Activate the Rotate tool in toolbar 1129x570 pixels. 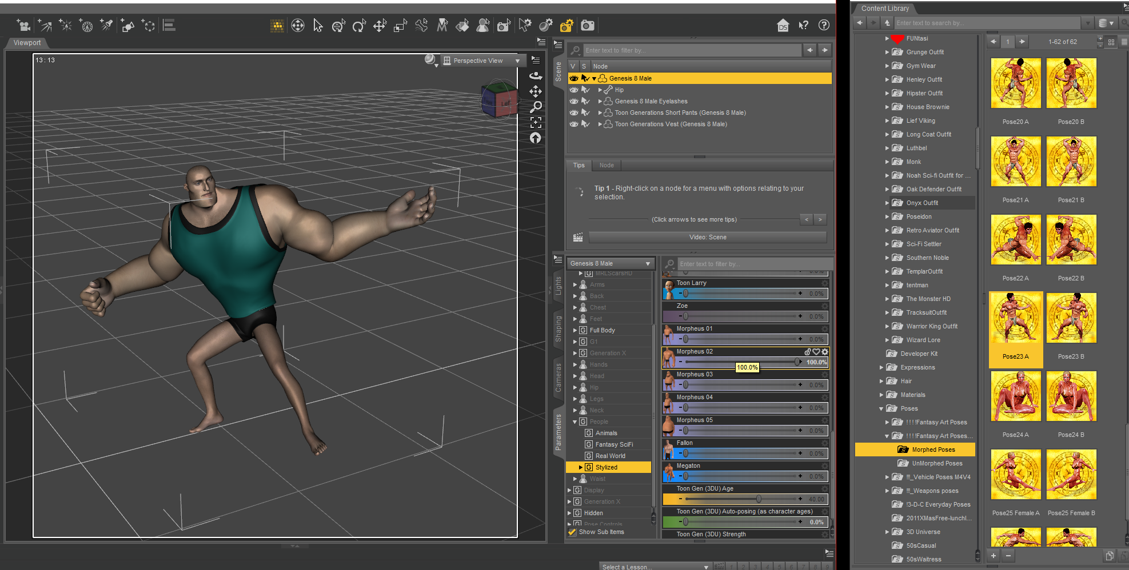click(x=359, y=26)
